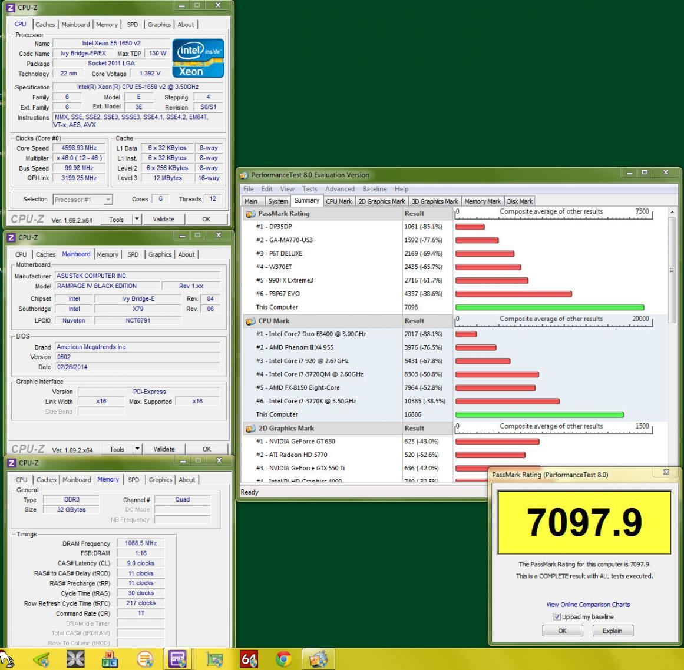Close the PassMark Rating dialog
Viewport: 684px width, 670px height.
coord(666,472)
